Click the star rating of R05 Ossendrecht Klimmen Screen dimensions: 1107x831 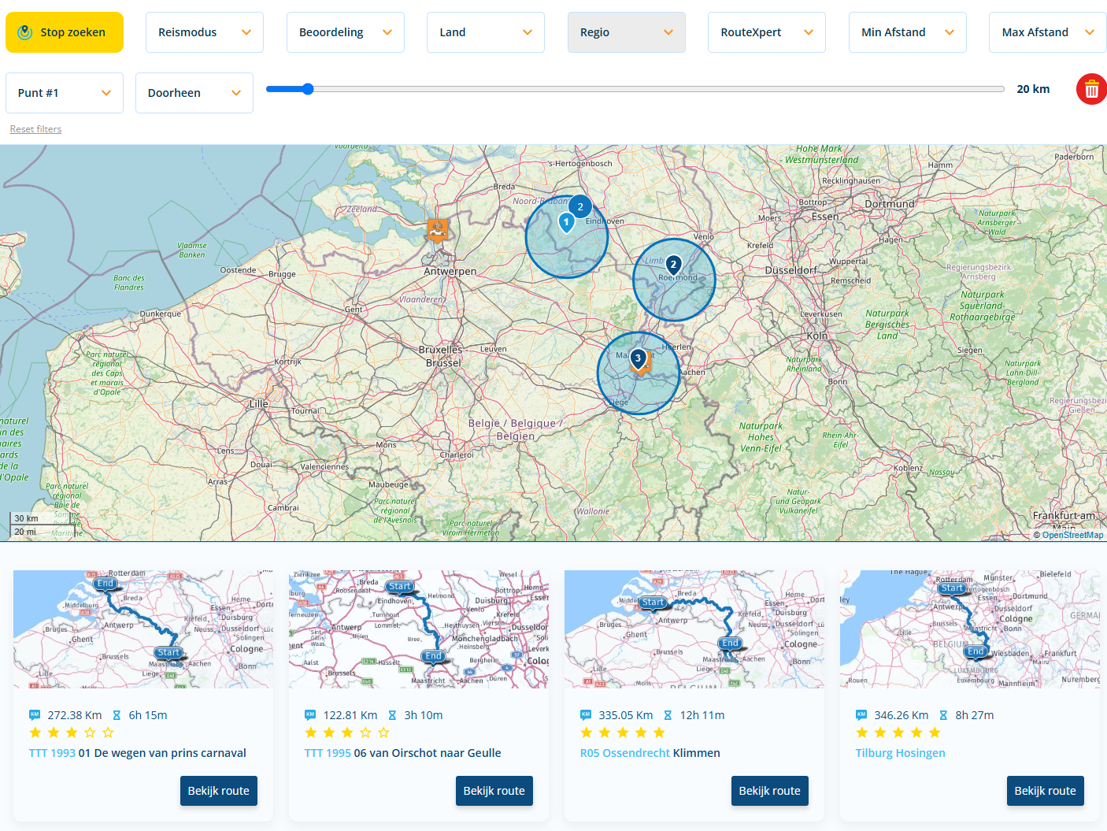[x=623, y=733]
